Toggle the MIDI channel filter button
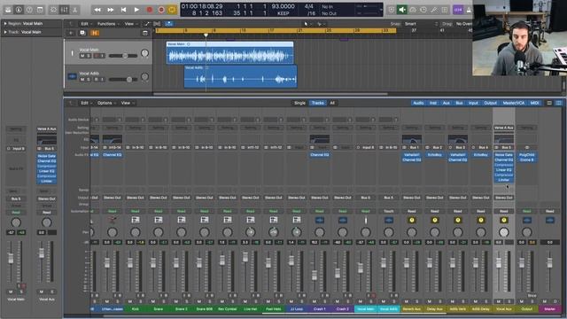This screenshot has width=567, height=319. click(534, 103)
